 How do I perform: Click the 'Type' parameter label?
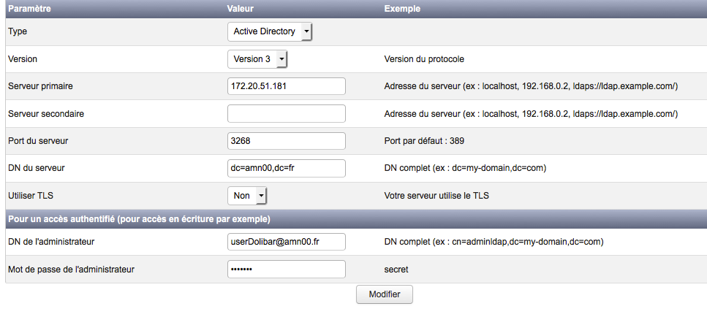point(17,32)
